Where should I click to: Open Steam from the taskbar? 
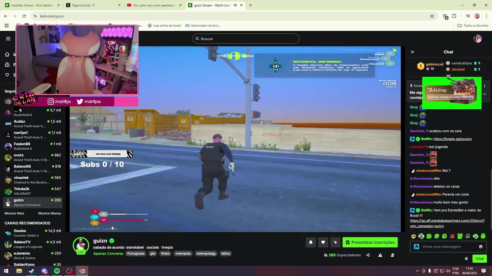pos(32,271)
